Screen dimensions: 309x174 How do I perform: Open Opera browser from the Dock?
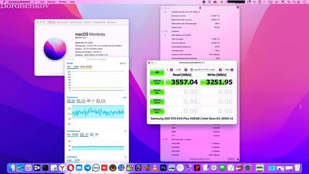70,168
